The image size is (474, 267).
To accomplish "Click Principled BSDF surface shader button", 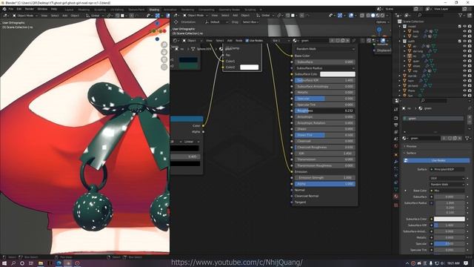I will [447, 170].
